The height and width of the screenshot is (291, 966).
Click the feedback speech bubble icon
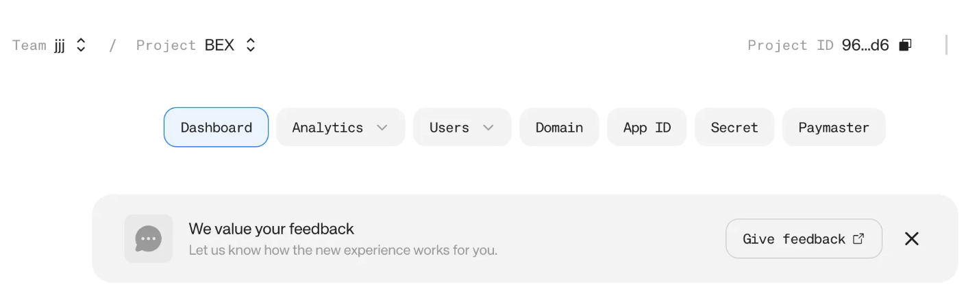pyautogui.click(x=149, y=238)
